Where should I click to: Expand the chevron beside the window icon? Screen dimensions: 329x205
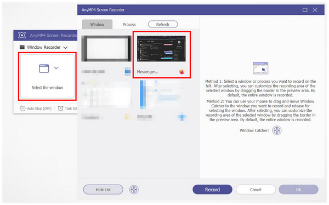coord(56,68)
